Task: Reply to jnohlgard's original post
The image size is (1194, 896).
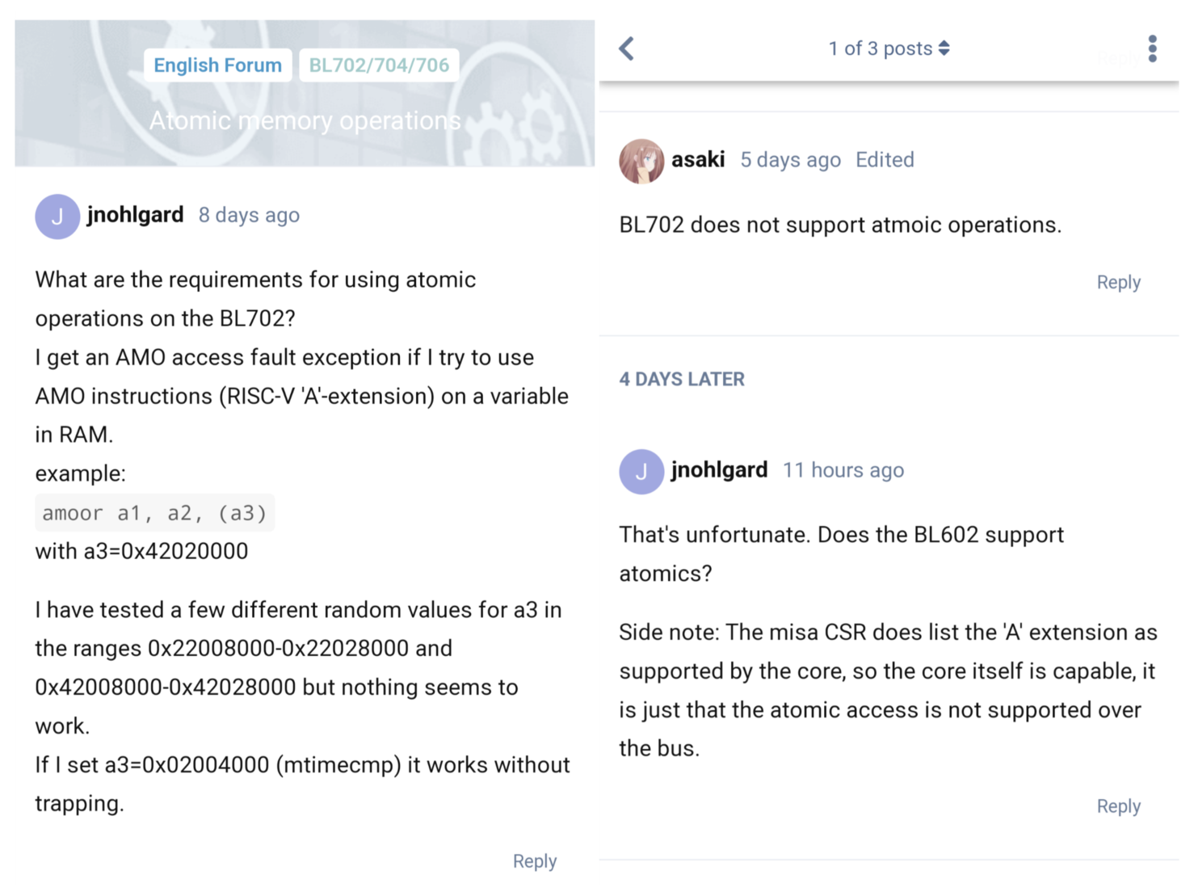Action: tap(535, 861)
